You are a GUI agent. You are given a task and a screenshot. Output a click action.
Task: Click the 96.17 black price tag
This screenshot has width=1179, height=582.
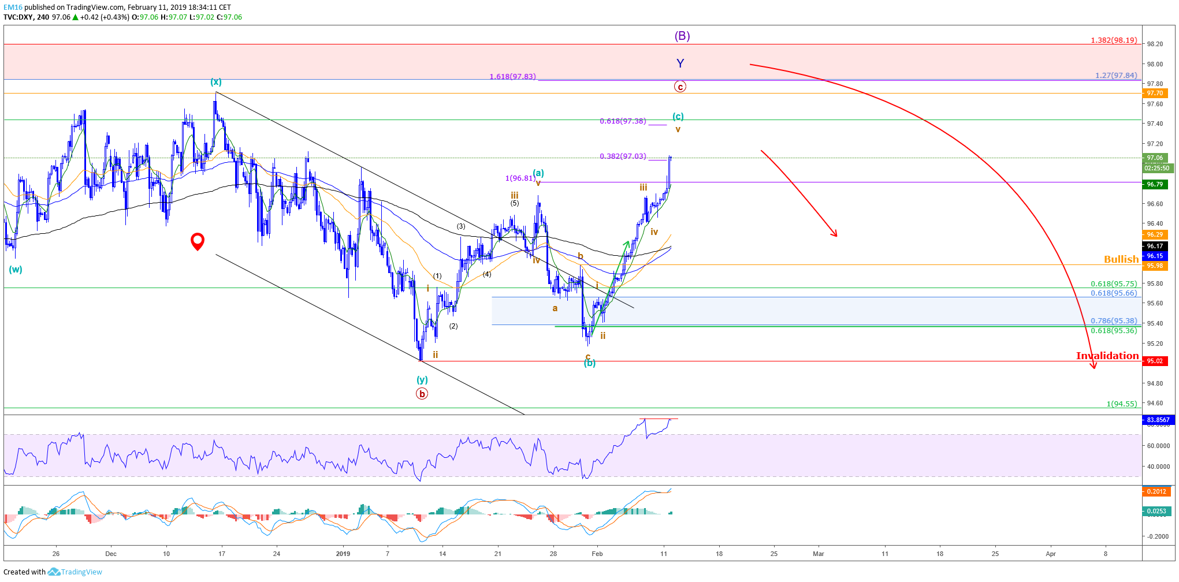(1155, 246)
